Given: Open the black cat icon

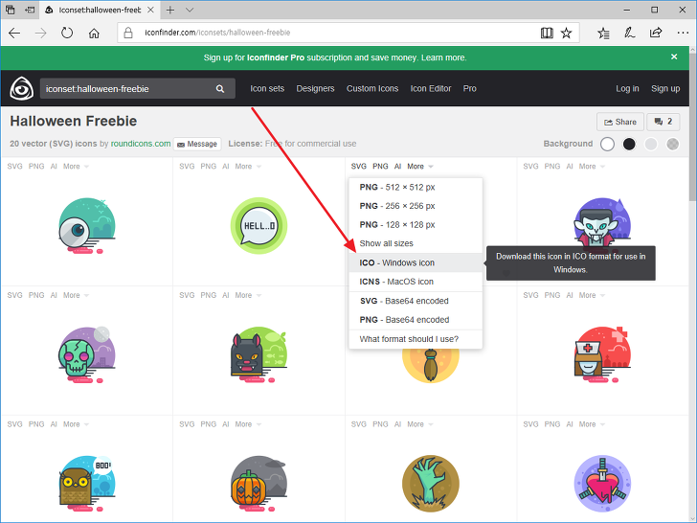Looking at the screenshot, I should click(x=259, y=354).
